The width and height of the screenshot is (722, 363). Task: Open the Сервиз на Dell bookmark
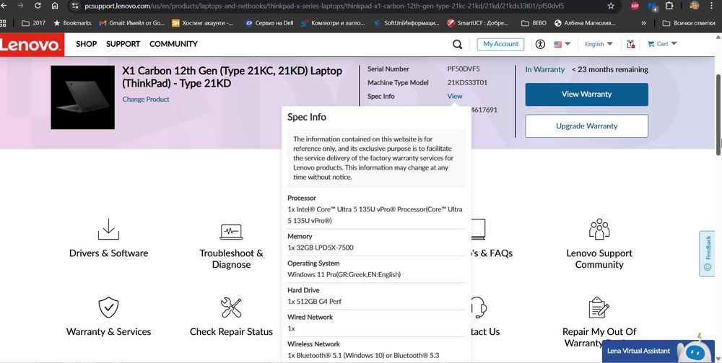pyautogui.click(x=269, y=22)
